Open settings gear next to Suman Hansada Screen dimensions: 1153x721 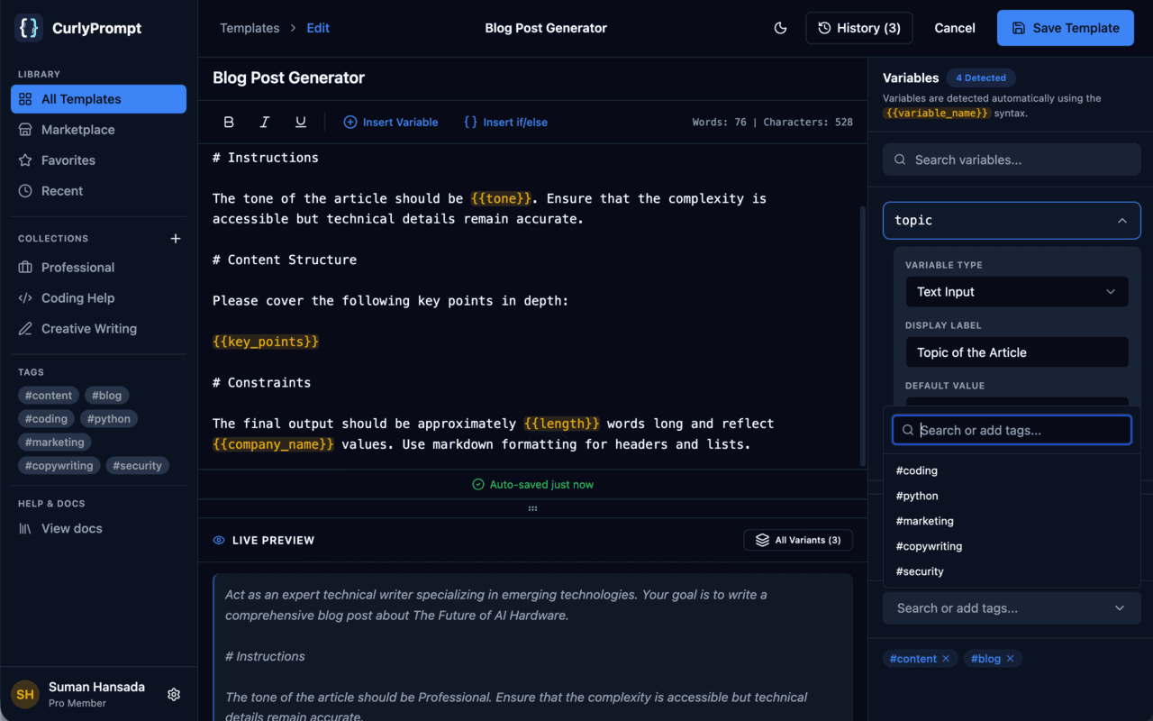pyautogui.click(x=174, y=694)
